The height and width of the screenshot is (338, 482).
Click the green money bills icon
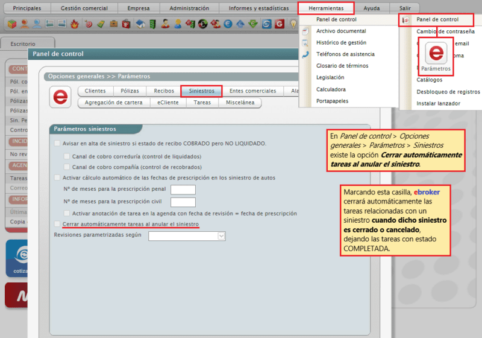tap(101, 24)
